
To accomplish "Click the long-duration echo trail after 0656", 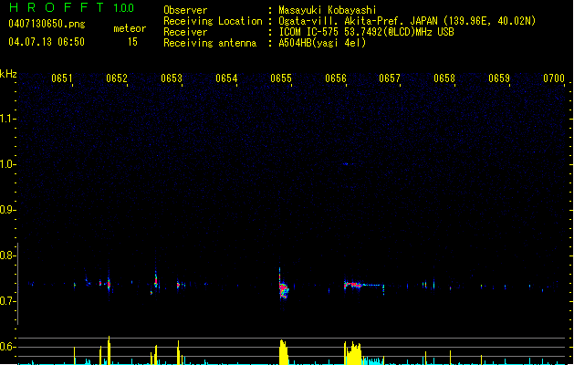I will [x=364, y=285].
